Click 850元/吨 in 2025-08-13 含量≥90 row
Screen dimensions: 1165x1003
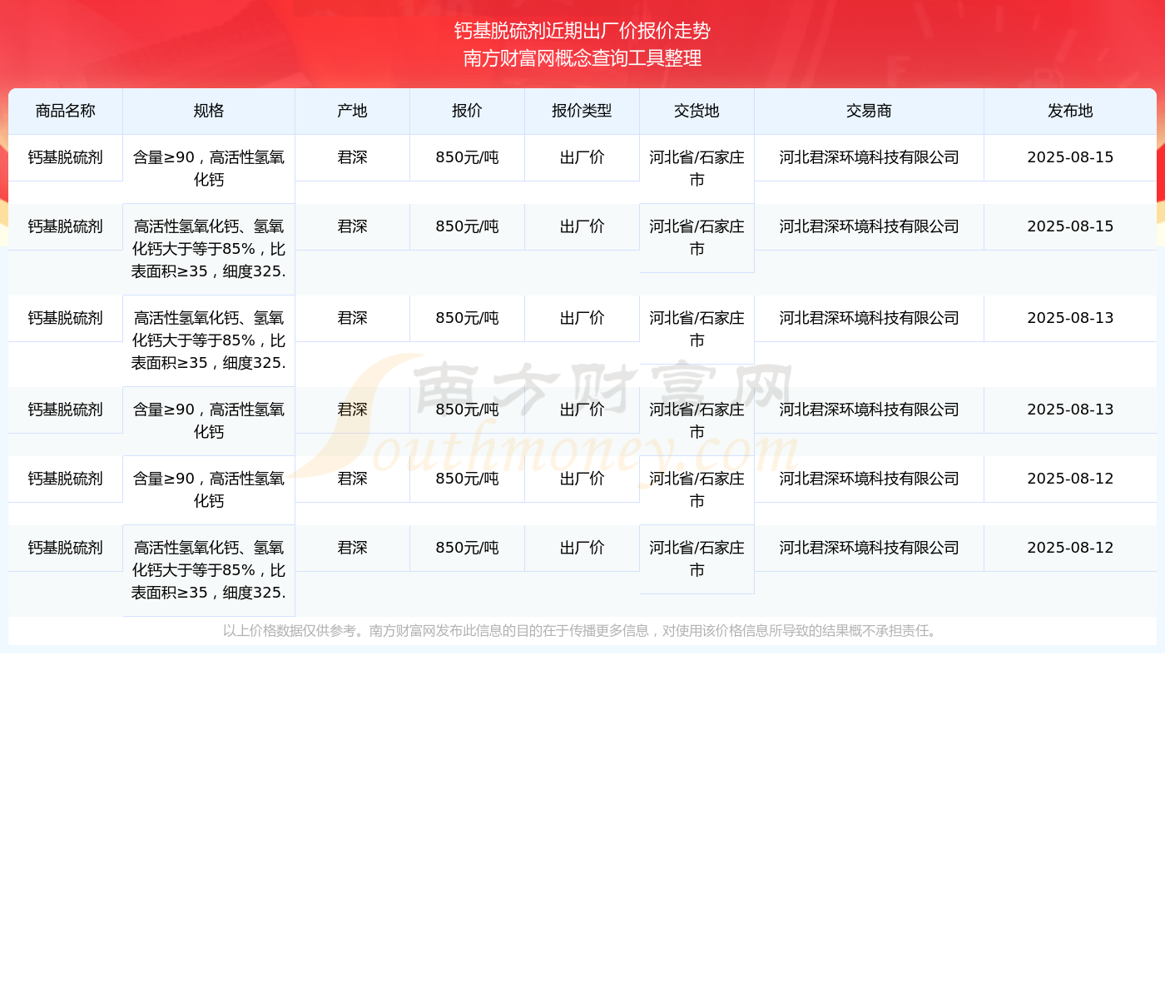tap(468, 410)
